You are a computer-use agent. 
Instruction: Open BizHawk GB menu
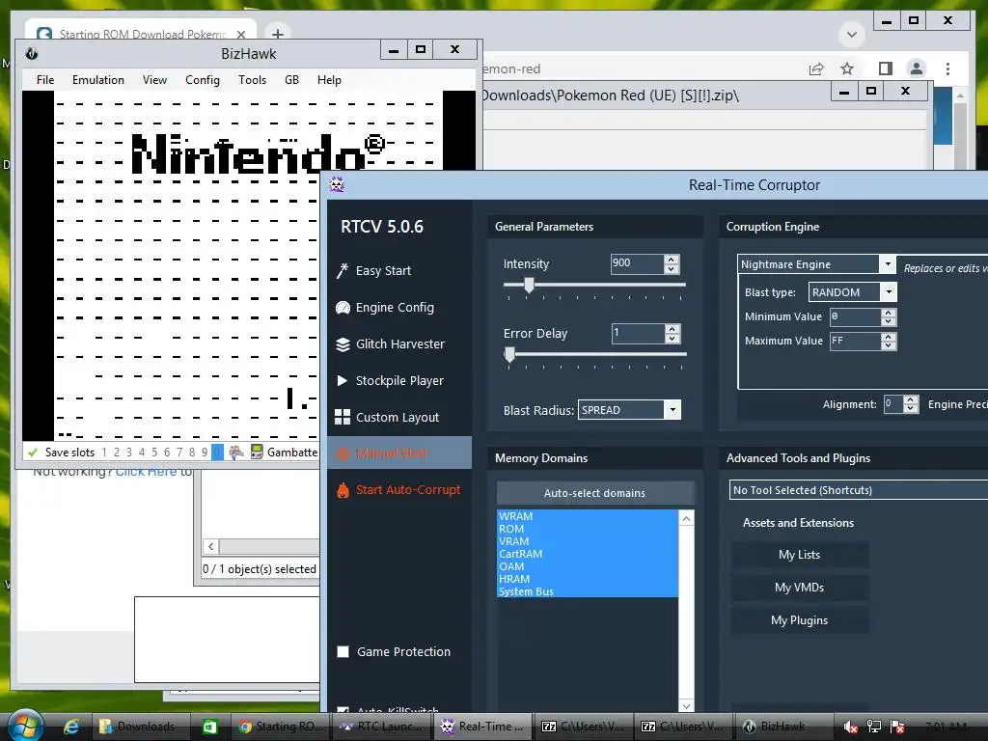(291, 80)
